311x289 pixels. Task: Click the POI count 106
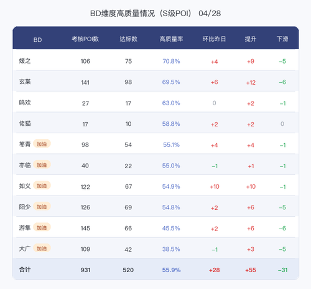(x=85, y=61)
